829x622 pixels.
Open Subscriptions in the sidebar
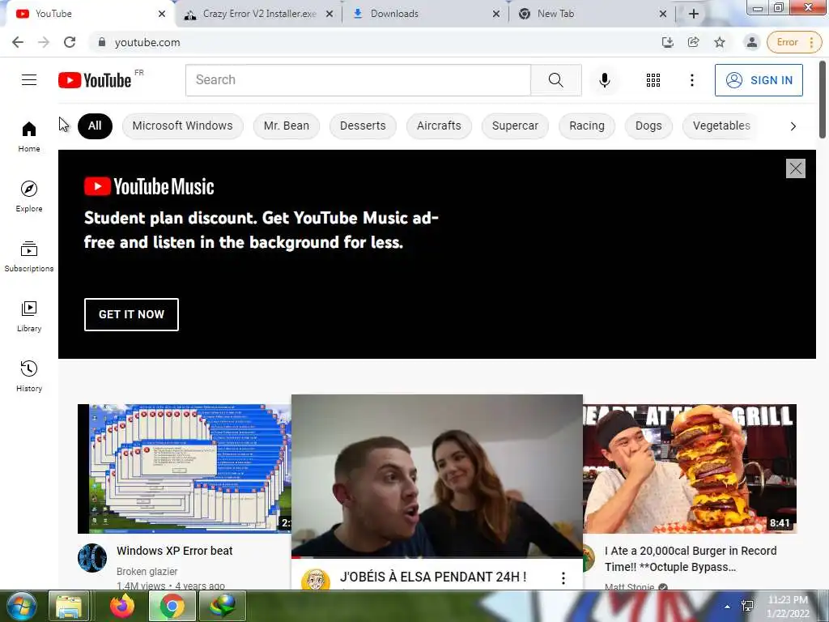29,257
